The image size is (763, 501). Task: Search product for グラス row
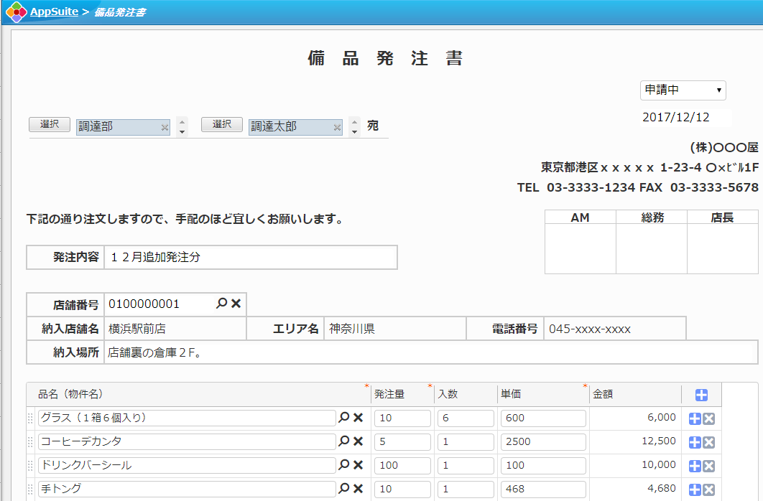343,418
